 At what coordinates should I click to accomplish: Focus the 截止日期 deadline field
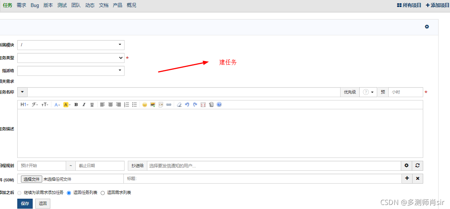coord(100,166)
